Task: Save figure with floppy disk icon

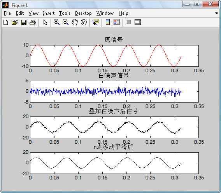Action: [24, 22]
